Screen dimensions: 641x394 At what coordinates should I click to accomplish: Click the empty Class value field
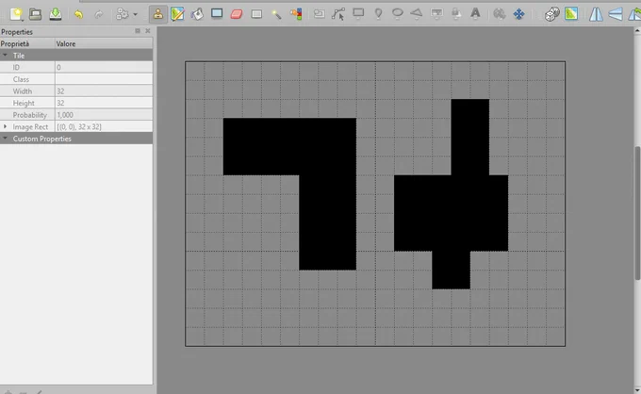point(104,79)
